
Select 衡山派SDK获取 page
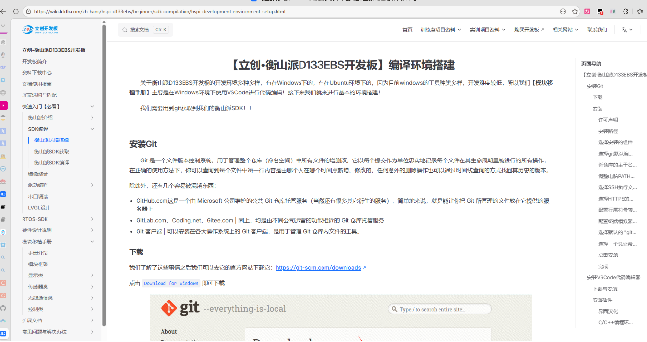tap(51, 152)
